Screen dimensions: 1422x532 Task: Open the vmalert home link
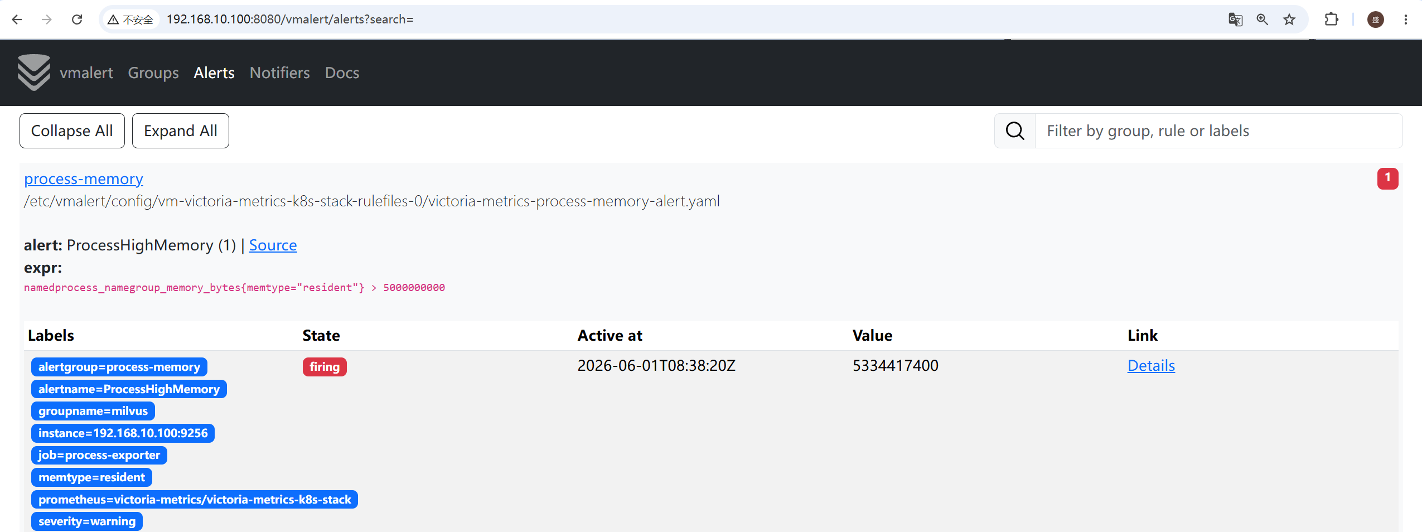coord(86,73)
